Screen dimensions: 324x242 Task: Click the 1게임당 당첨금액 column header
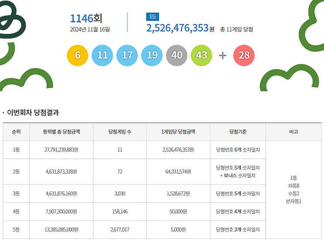tap(178, 131)
